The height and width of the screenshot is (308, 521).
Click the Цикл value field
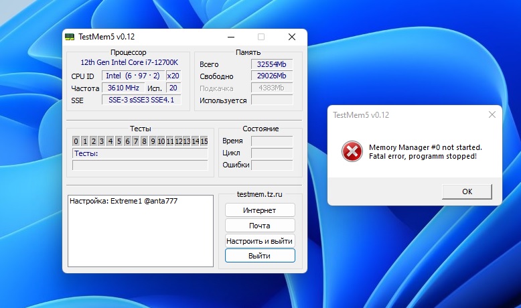pyautogui.click(x=272, y=153)
